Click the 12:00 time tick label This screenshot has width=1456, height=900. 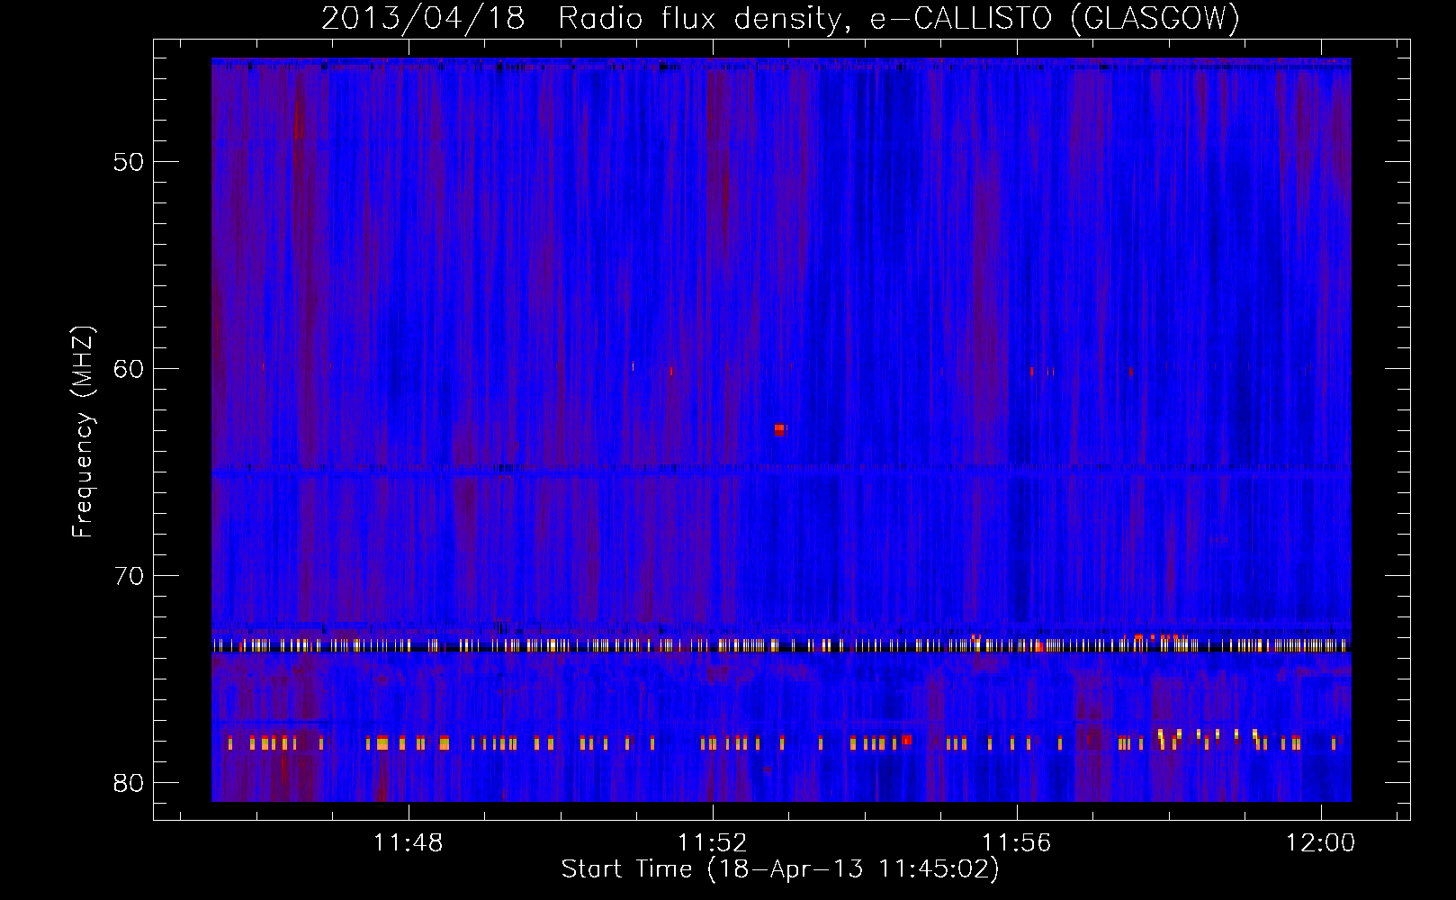tap(1321, 843)
